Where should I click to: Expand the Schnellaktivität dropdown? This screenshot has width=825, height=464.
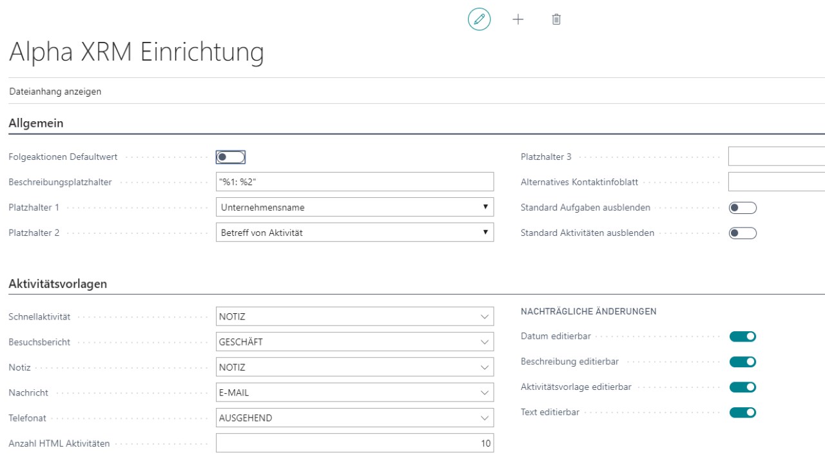tap(484, 317)
